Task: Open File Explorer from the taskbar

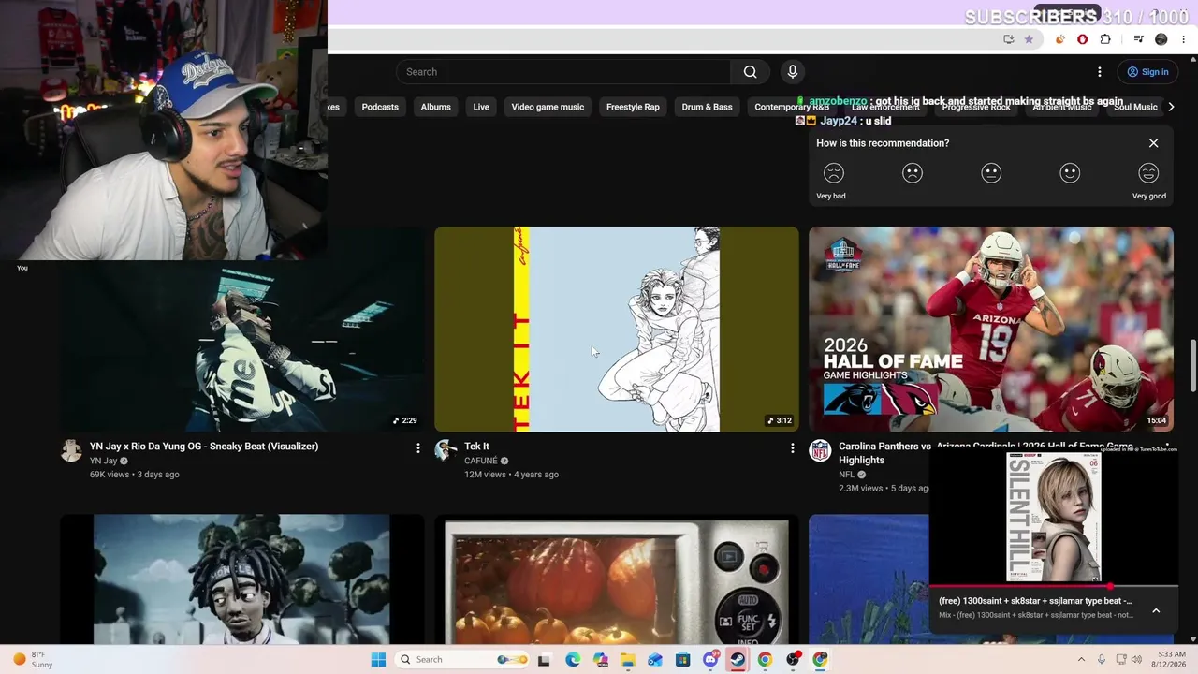Action: click(x=628, y=660)
